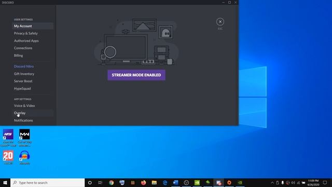The image size is (332, 187).
Task: Open My Account settings
Action: coord(33,26)
